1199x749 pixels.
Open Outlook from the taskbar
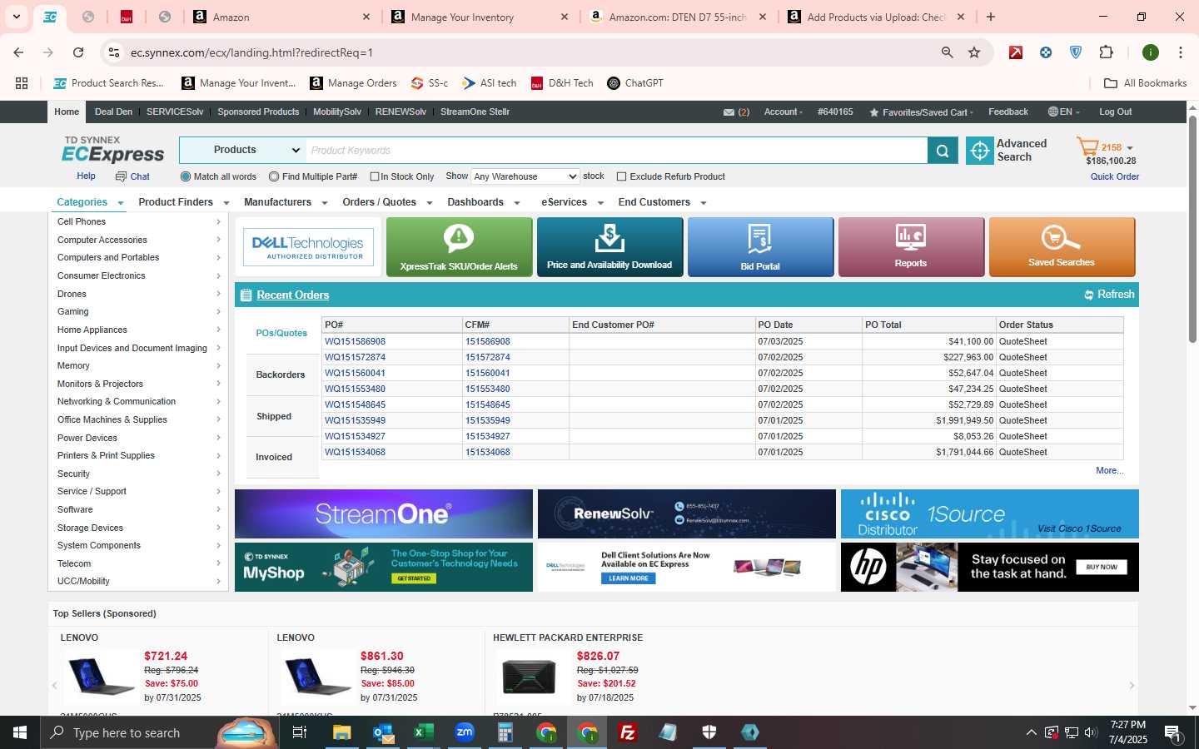click(383, 732)
